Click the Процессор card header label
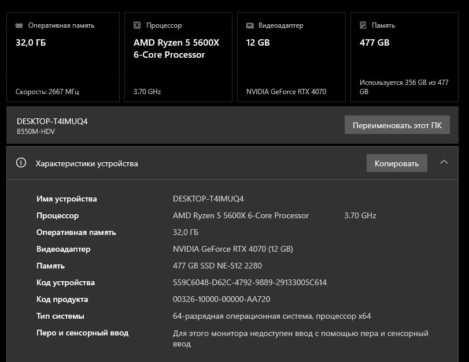 tap(164, 25)
